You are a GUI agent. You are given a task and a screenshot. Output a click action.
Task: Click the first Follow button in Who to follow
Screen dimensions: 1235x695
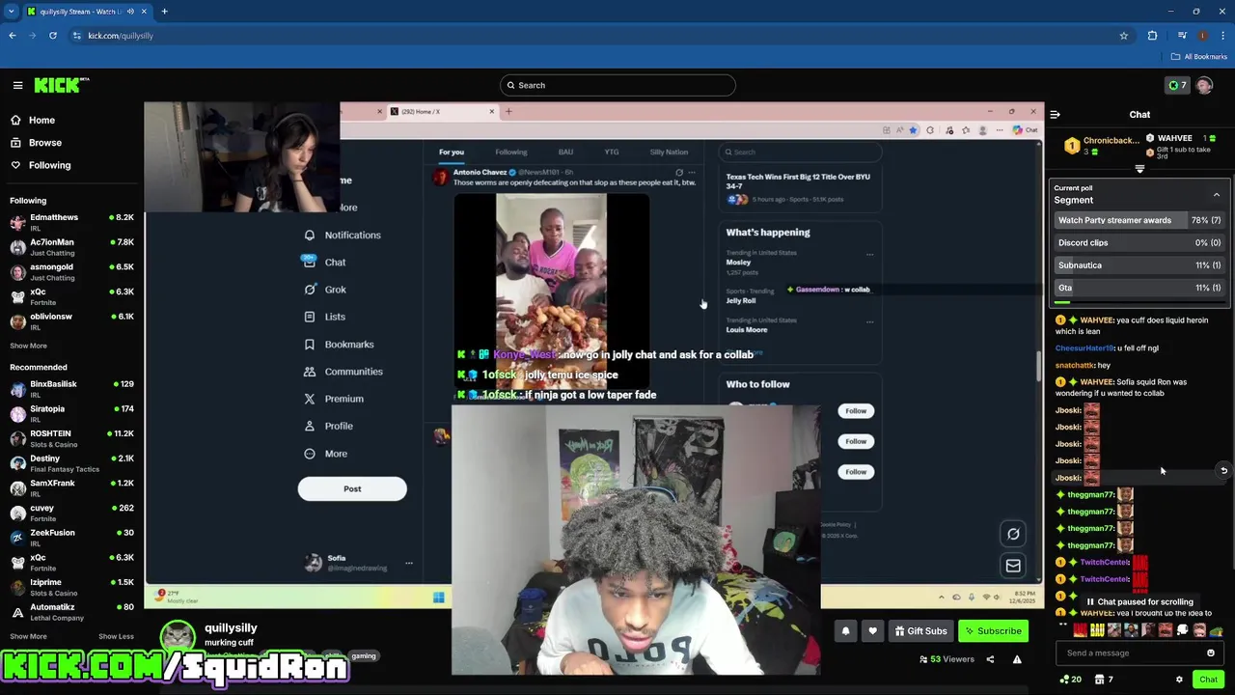coord(856,411)
